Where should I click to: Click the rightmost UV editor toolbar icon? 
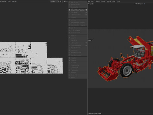coord(67,1)
